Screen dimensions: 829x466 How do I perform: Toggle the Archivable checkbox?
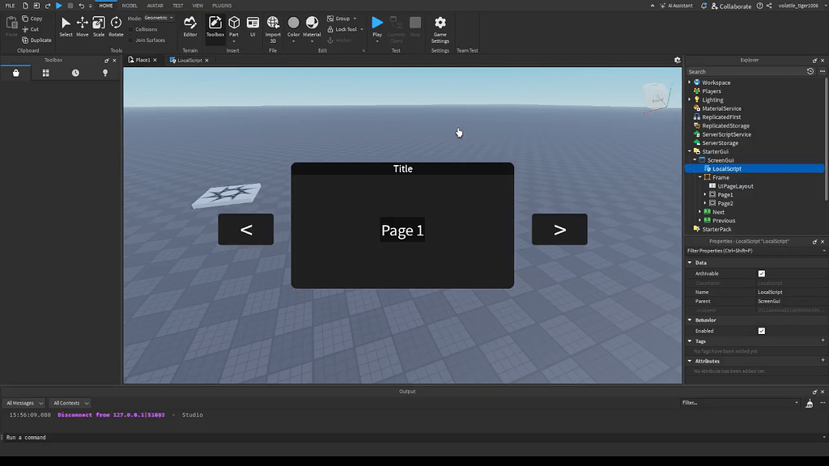click(x=761, y=273)
